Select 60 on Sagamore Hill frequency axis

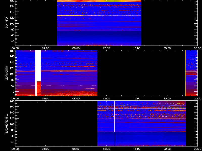click(x=13, y=136)
